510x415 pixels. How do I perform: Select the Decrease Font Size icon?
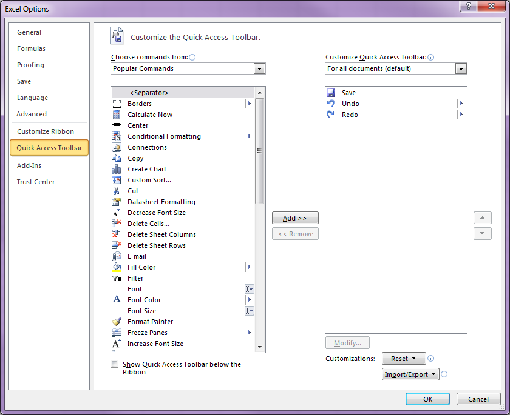click(x=117, y=213)
